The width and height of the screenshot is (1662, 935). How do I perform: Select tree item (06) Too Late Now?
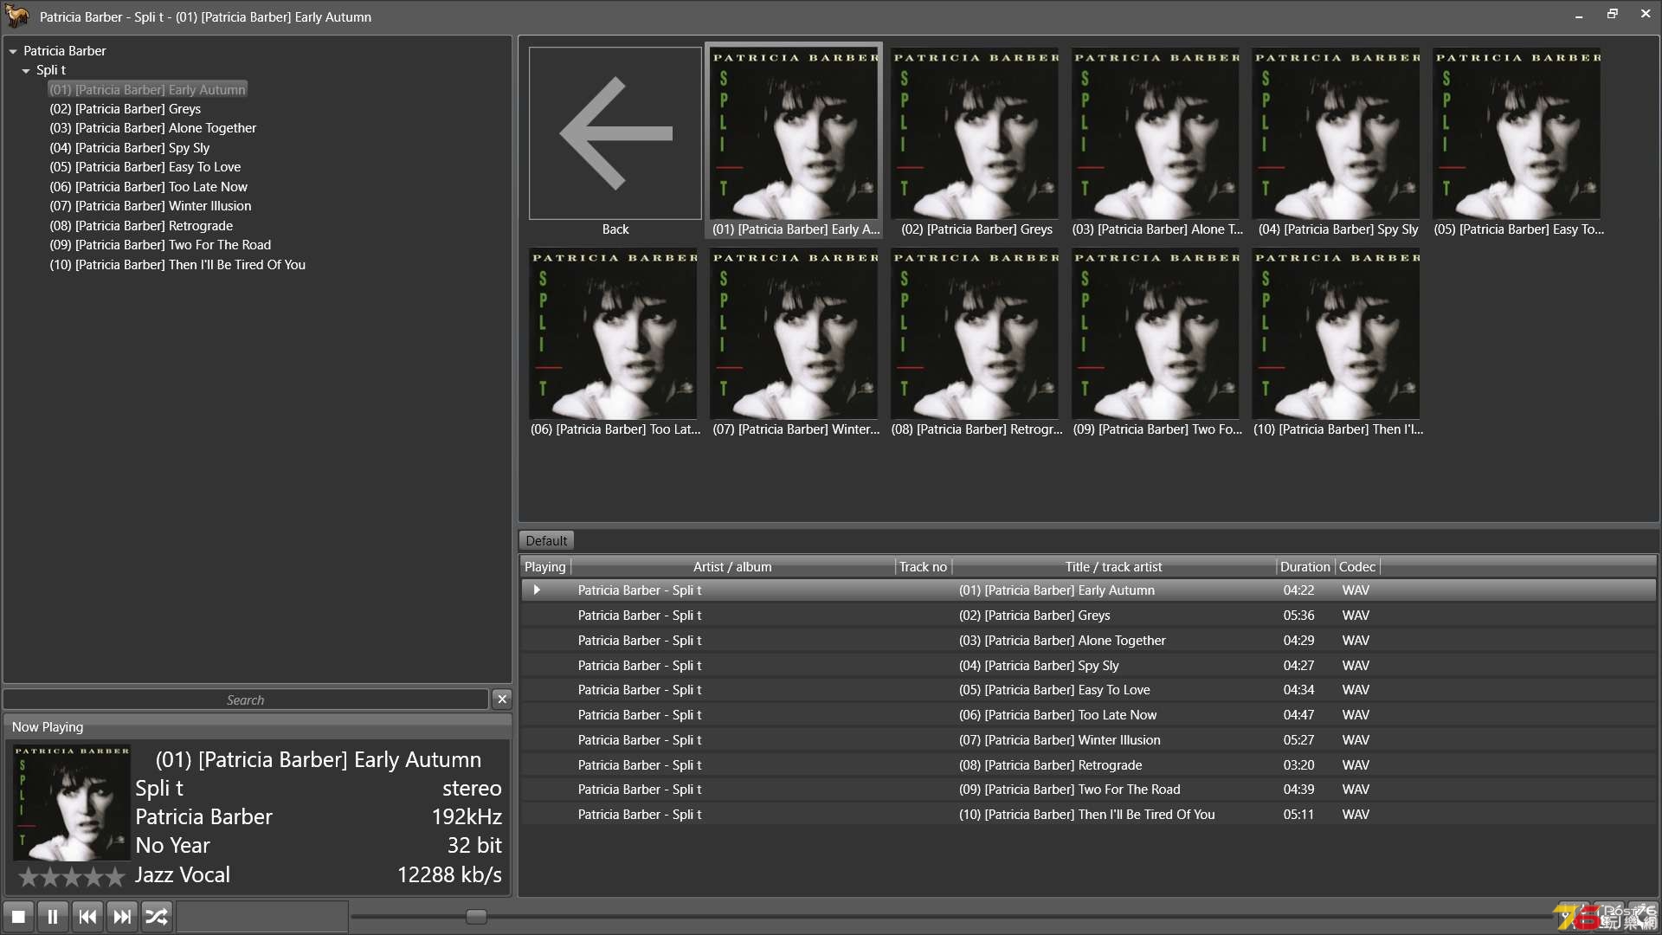(148, 187)
